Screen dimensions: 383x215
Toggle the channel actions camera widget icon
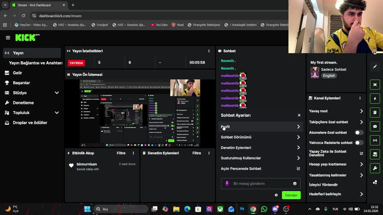click(x=375, y=154)
